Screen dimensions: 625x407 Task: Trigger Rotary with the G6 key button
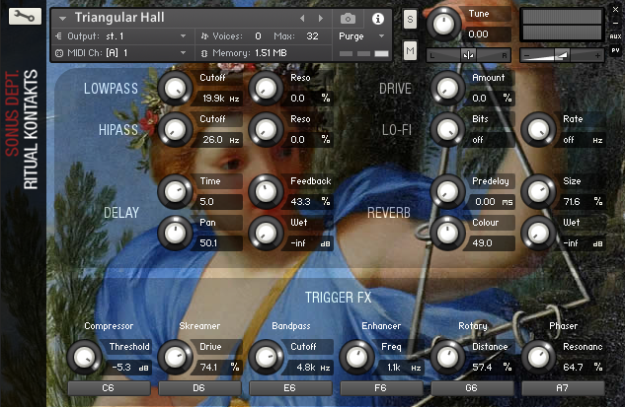click(472, 388)
